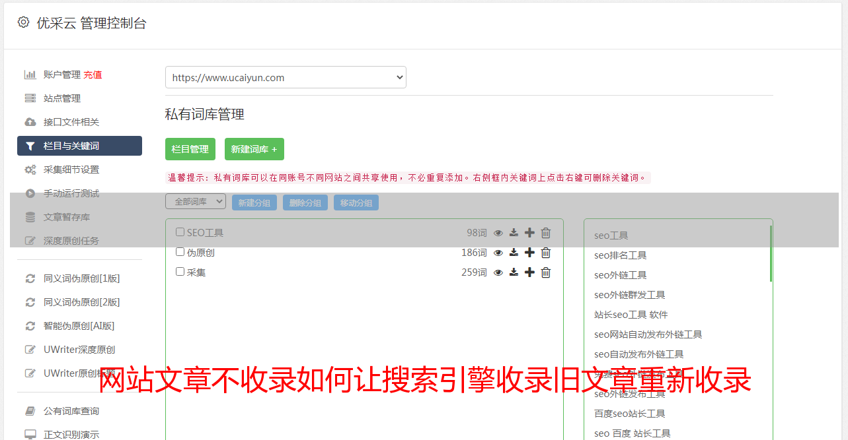The height and width of the screenshot is (440, 848).
Task: Click refresh icon for 同义词伪原创[1版]
Action: click(x=30, y=278)
